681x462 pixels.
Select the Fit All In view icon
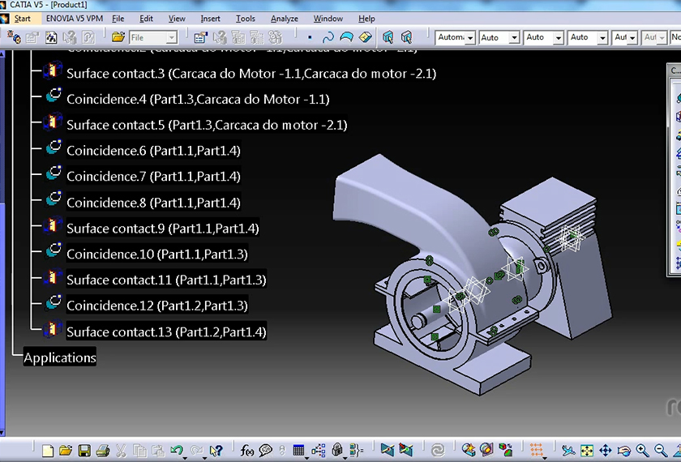click(586, 450)
